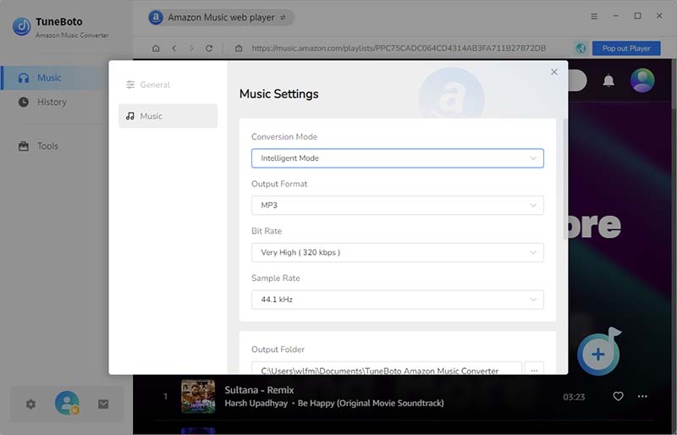Expand the Bit Rate dropdown
The image size is (677, 435).
tap(397, 252)
